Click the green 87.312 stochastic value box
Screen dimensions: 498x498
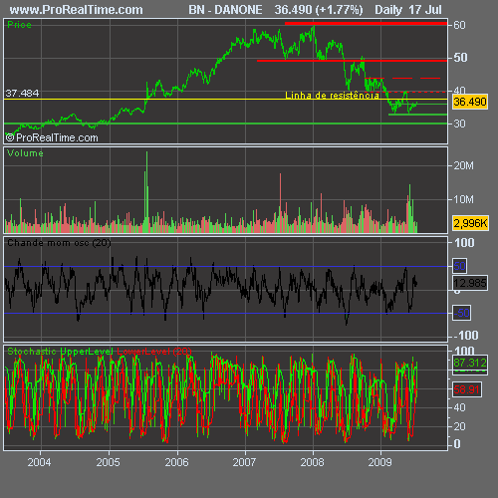tap(470, 363)
